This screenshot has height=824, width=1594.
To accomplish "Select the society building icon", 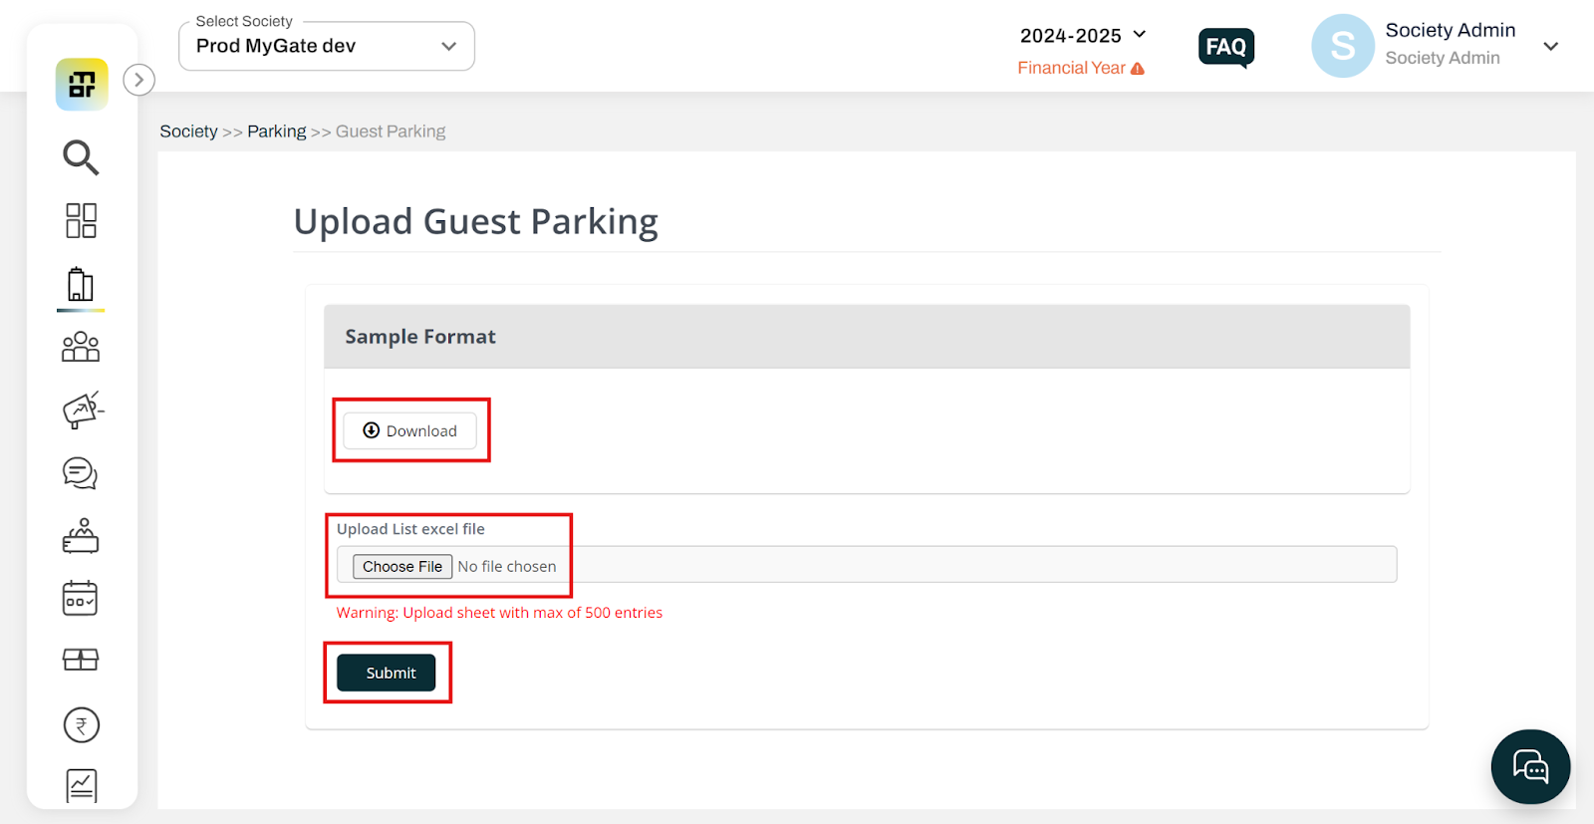I will (x=81, y=284).
